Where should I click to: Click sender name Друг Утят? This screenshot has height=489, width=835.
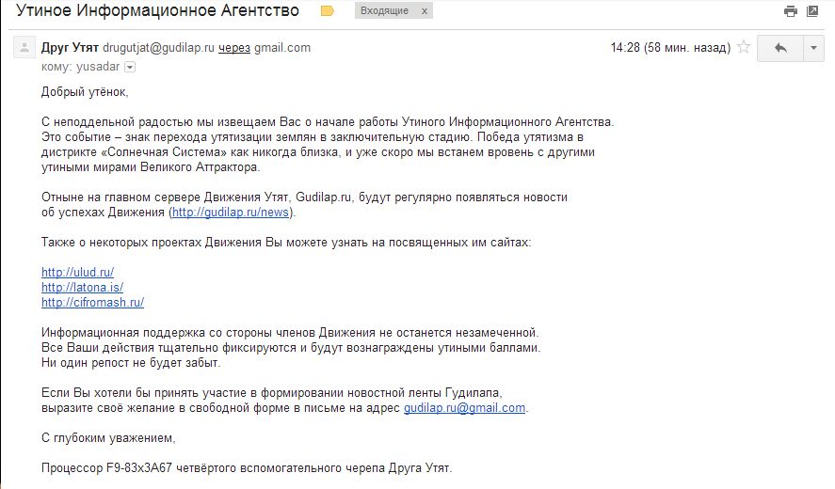[x=70, y=48]
